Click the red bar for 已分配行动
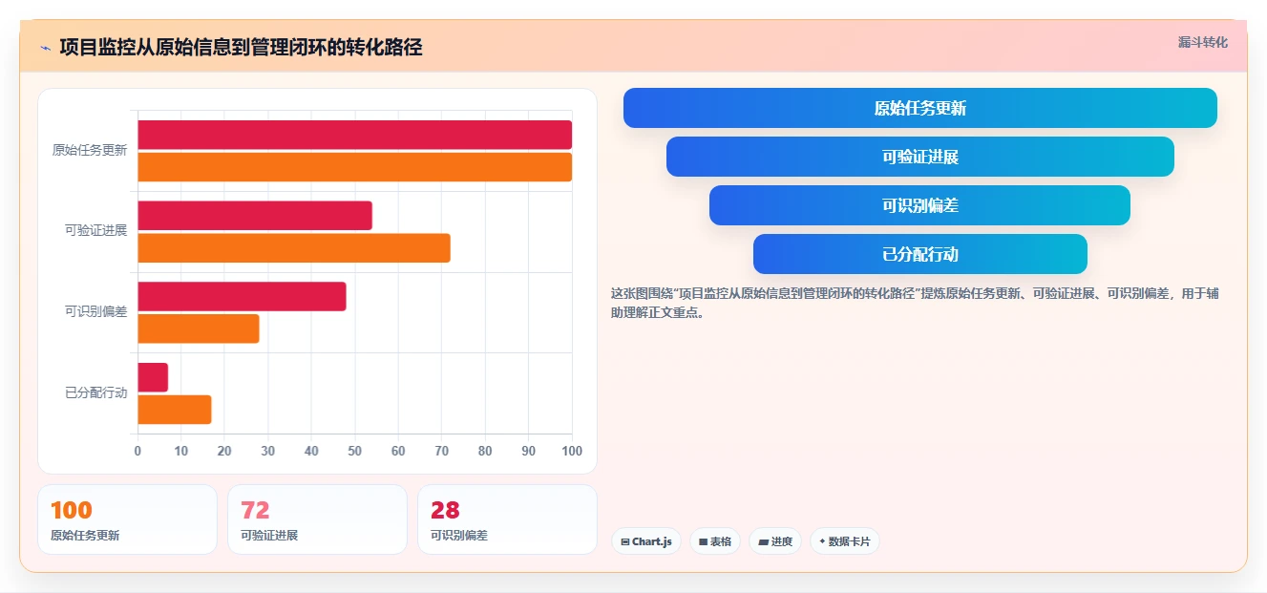The width and height of the screenshot is (1267, 593). tap(153, 377)
